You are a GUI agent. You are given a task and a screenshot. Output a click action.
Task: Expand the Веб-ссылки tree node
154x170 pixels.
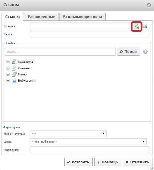[x=8, y=80]
